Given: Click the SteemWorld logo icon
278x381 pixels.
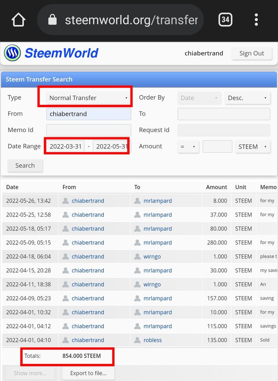Looking at the screenshot, I should click(12, 53).
